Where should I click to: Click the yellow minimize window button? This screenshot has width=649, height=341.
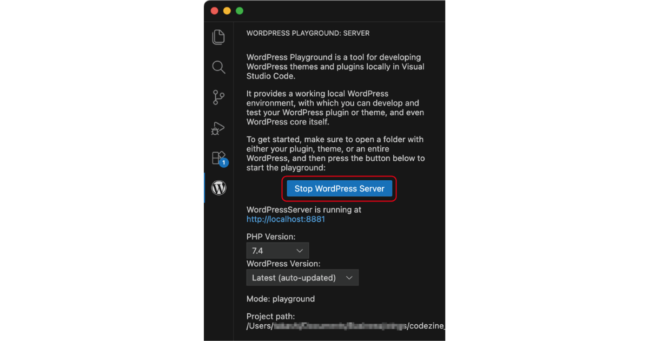[227, 11]
